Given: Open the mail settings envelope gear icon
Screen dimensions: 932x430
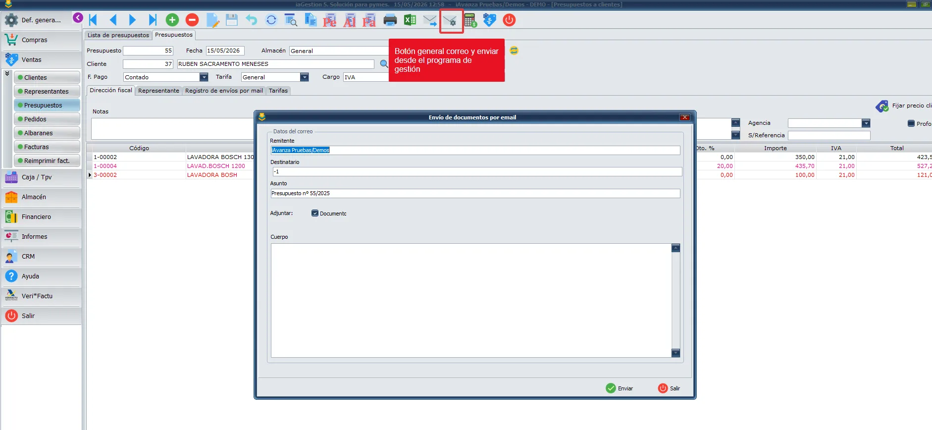Looking at the screenshot, I should [450, 20].
